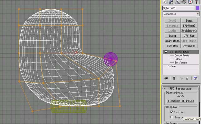Click Remove Modifier trash icon
The image size is (201, 124).
coord(187,78)
